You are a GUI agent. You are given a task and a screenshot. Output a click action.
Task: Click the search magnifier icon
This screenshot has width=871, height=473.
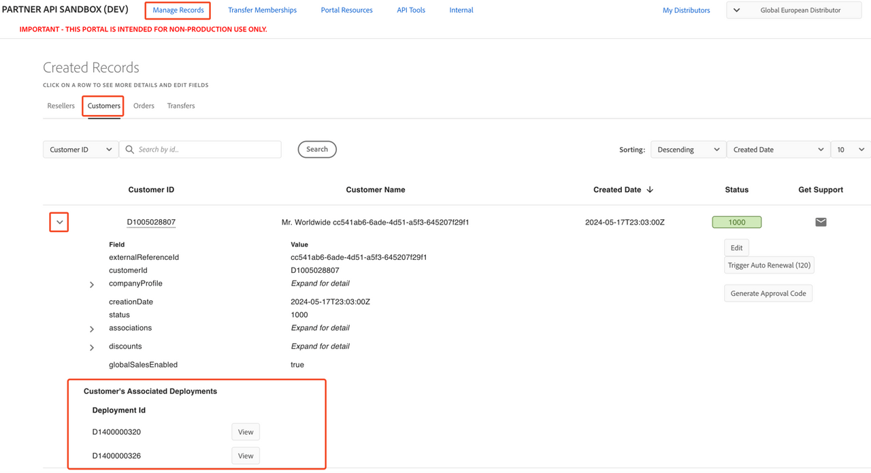click(129, 150)
